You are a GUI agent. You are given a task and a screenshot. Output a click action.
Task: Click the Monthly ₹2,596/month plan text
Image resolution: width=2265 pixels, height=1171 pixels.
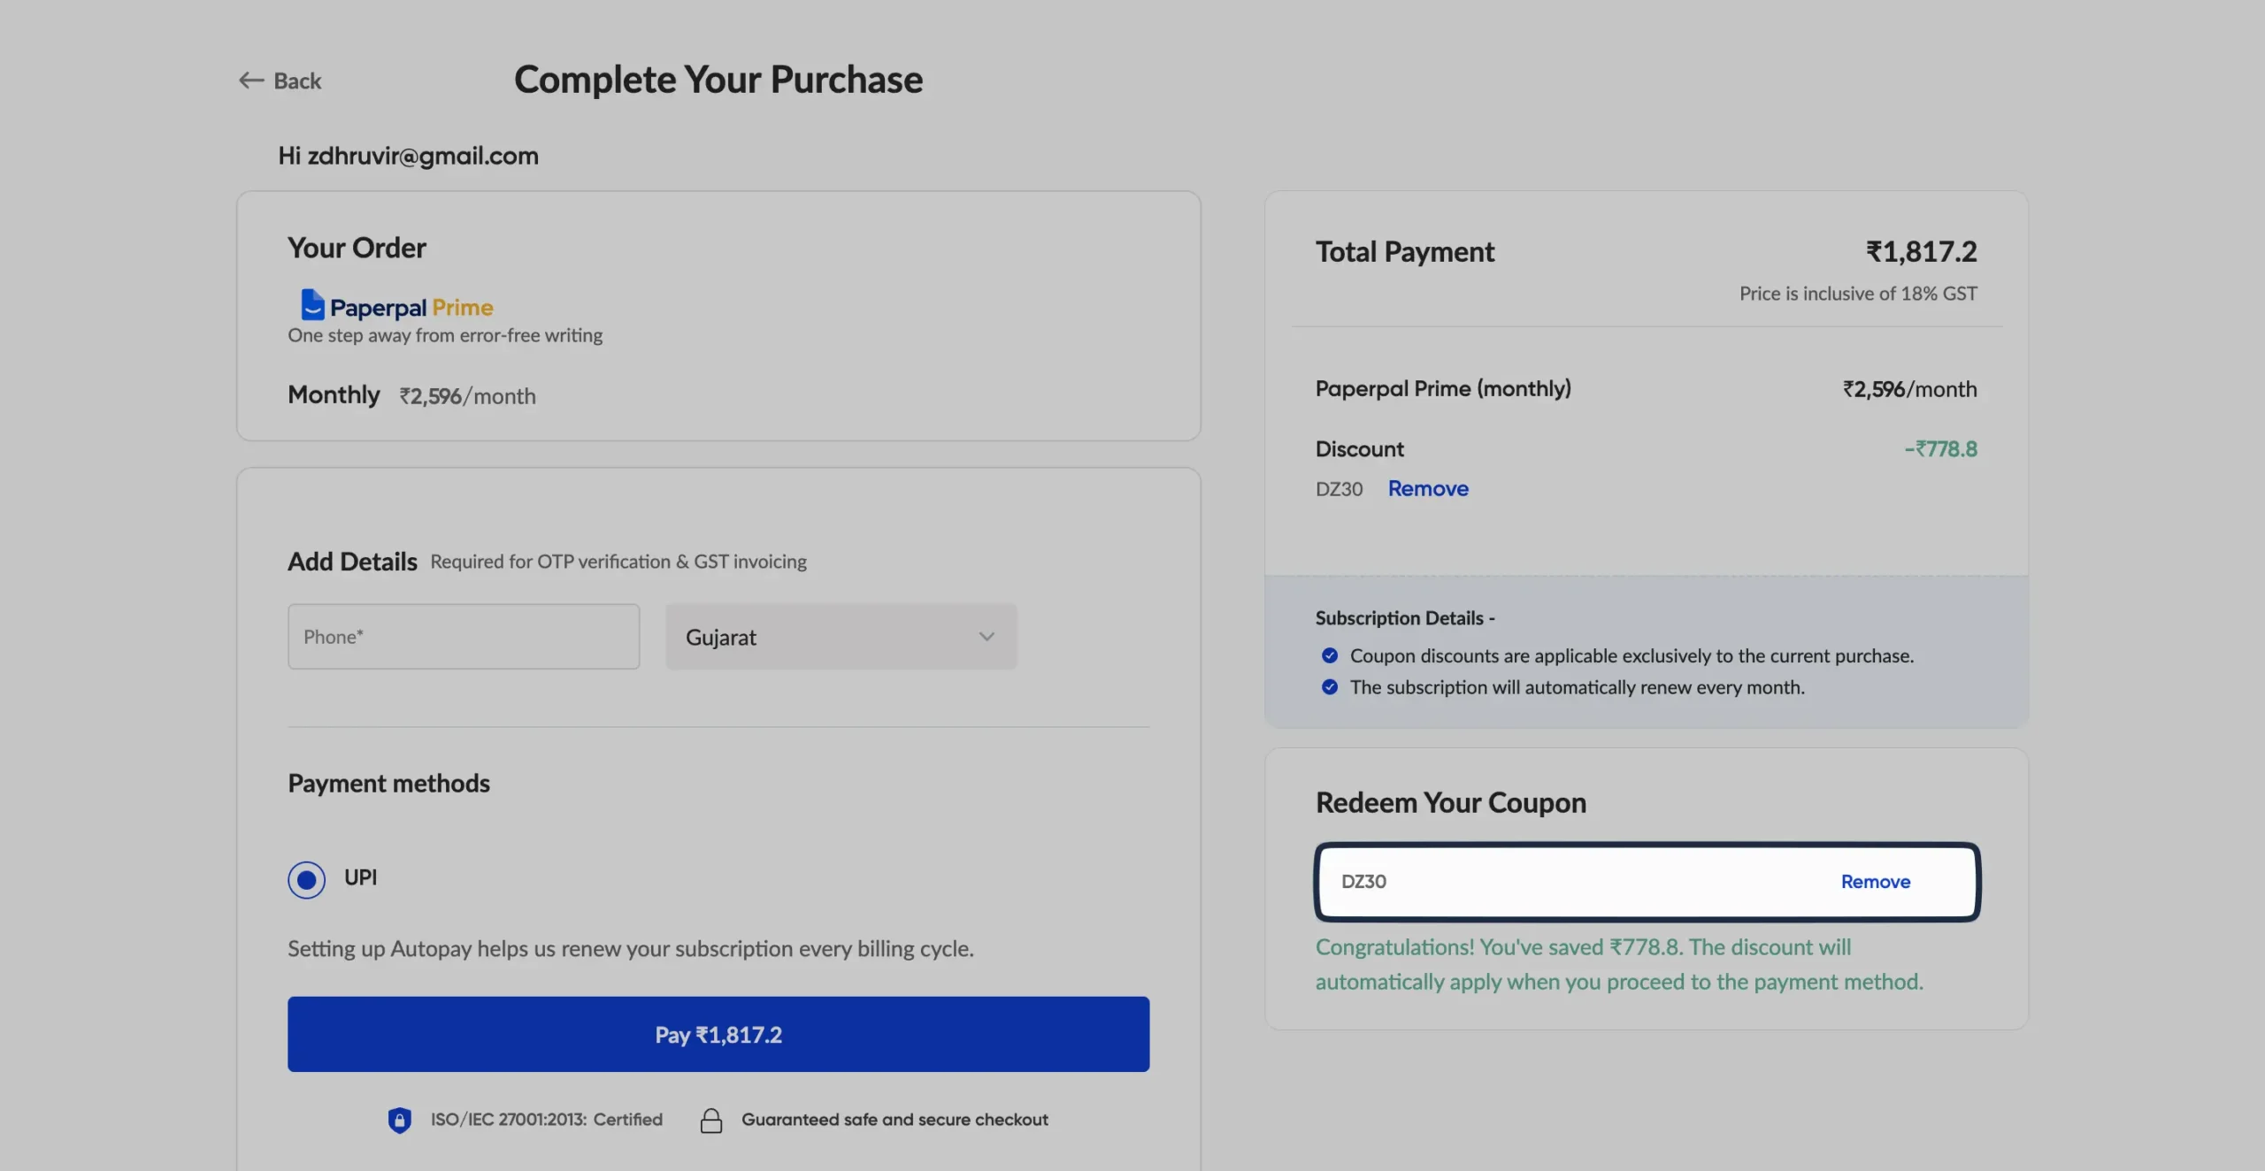tap(411, 395)
